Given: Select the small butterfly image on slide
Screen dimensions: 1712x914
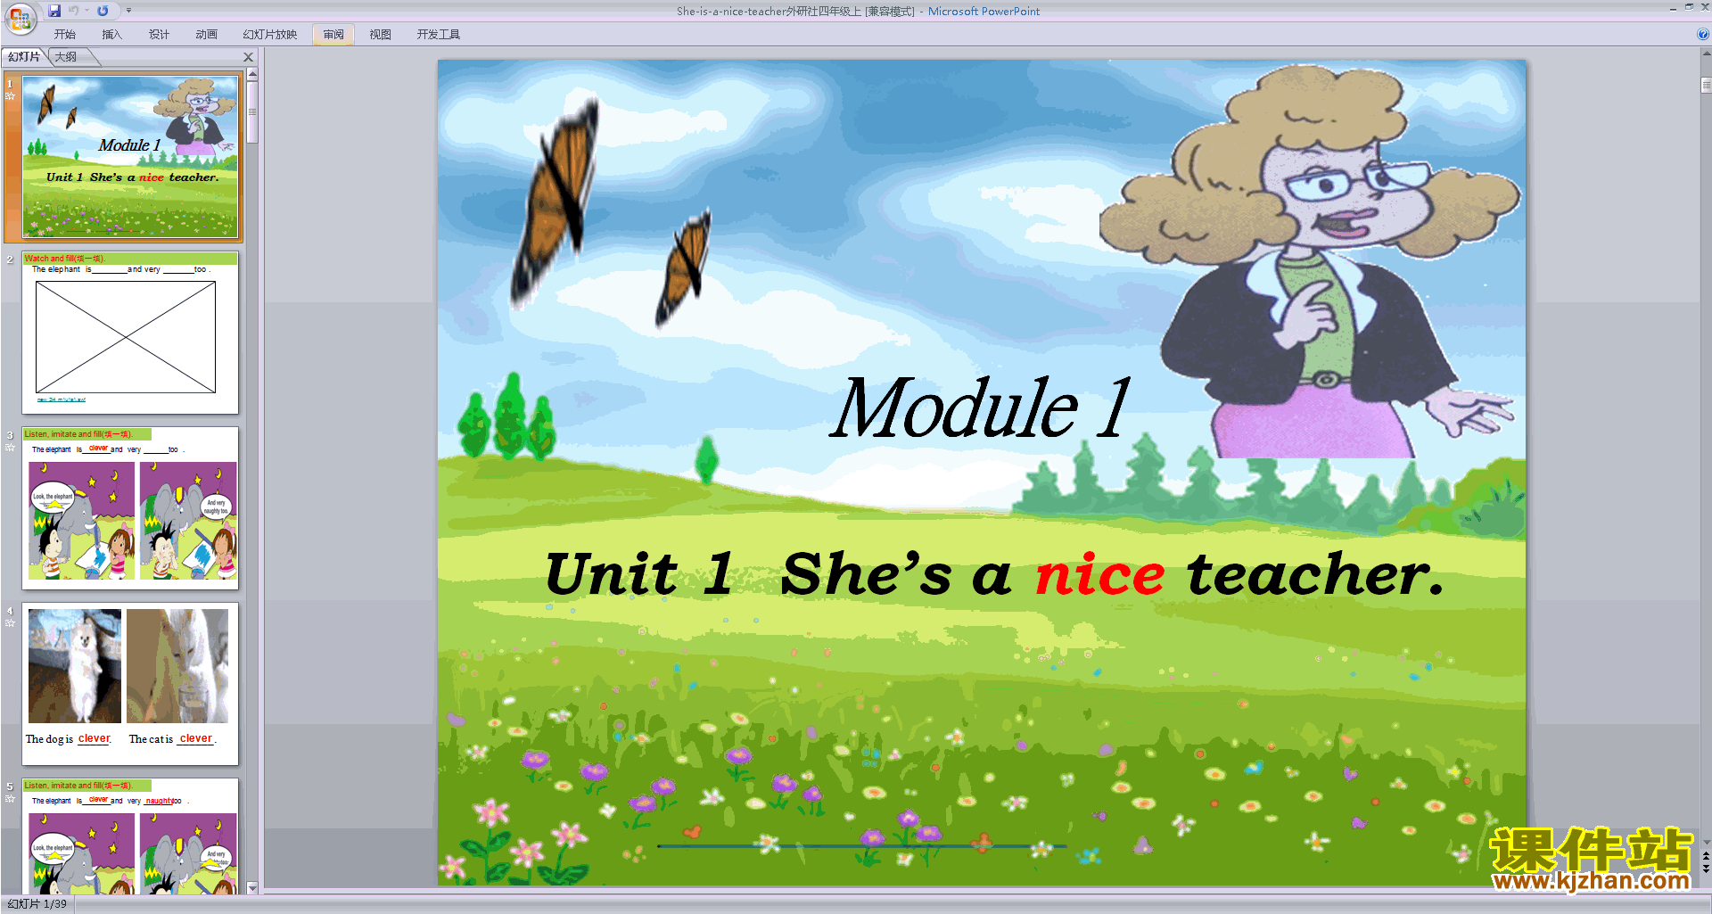Looking at the screenshot, I should click(x=684, y=268).
